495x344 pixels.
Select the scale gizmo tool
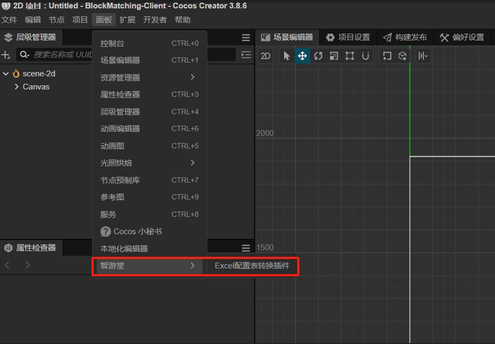click(334, 56)
